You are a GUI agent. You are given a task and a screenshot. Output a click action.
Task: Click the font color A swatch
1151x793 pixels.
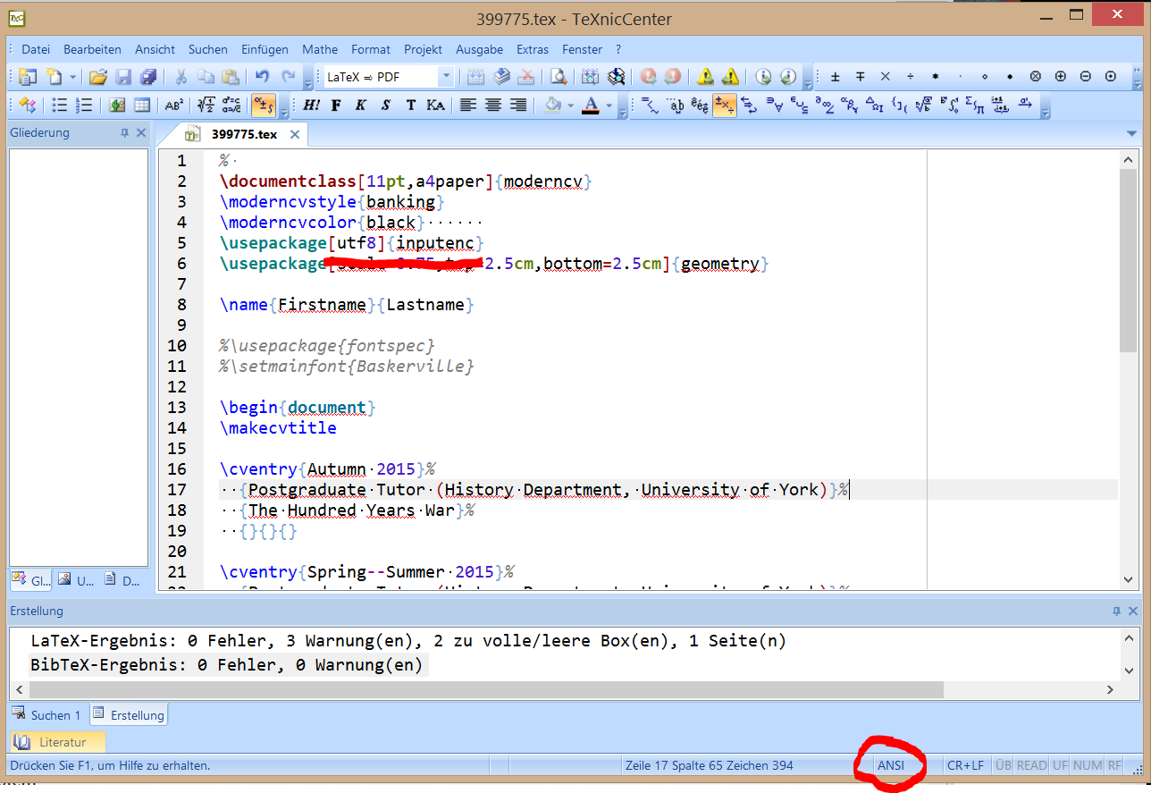pyautogui.click(x=591, y=105)
